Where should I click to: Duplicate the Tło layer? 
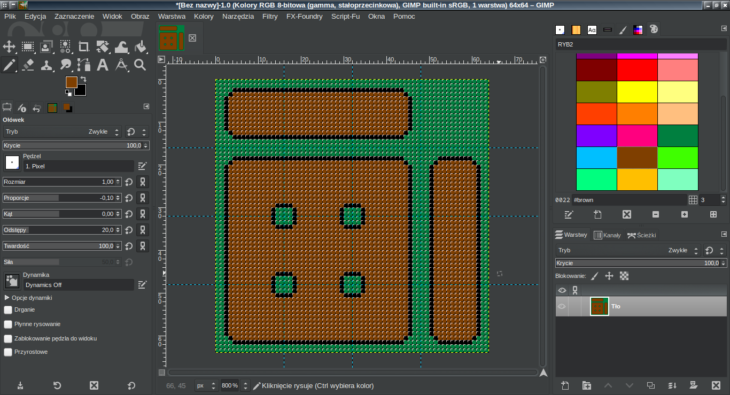(651, 385)
